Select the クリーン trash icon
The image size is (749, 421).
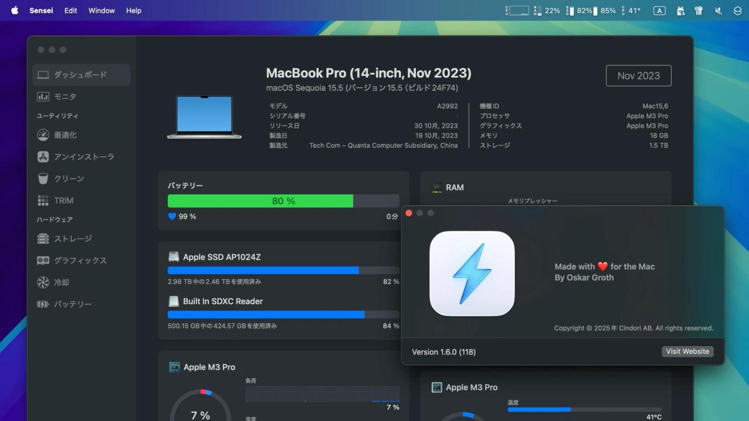coord(43,178)
